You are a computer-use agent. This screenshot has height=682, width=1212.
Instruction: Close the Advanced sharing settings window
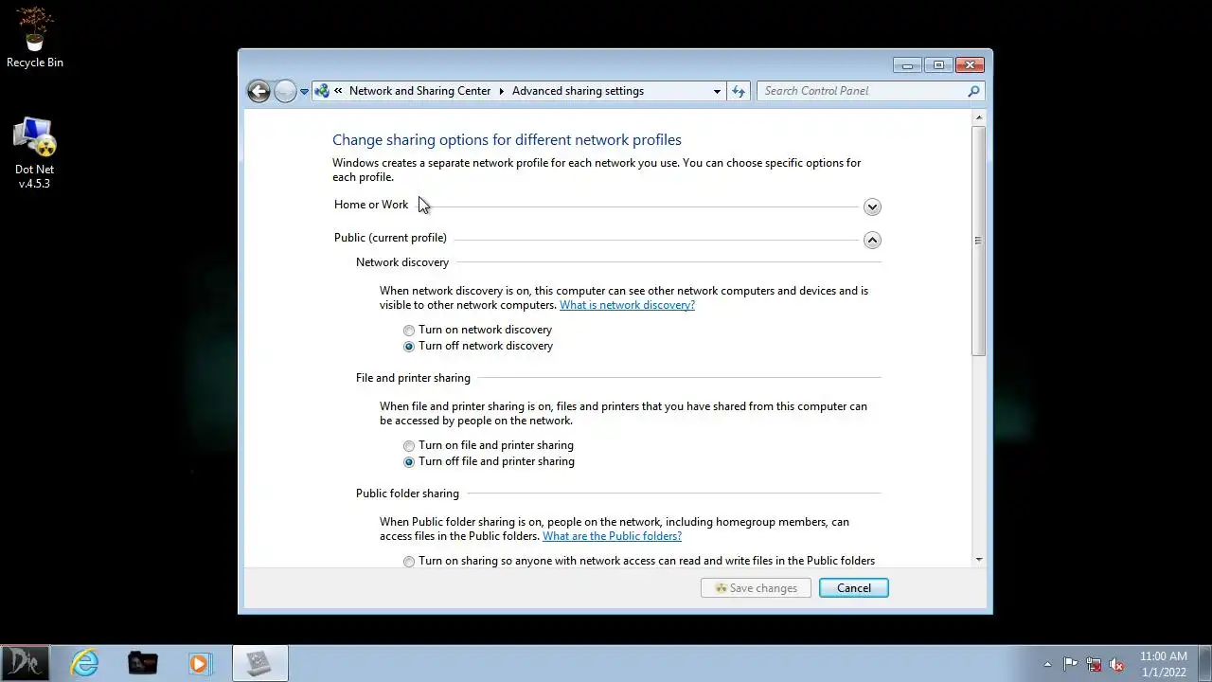click(970, 65)
